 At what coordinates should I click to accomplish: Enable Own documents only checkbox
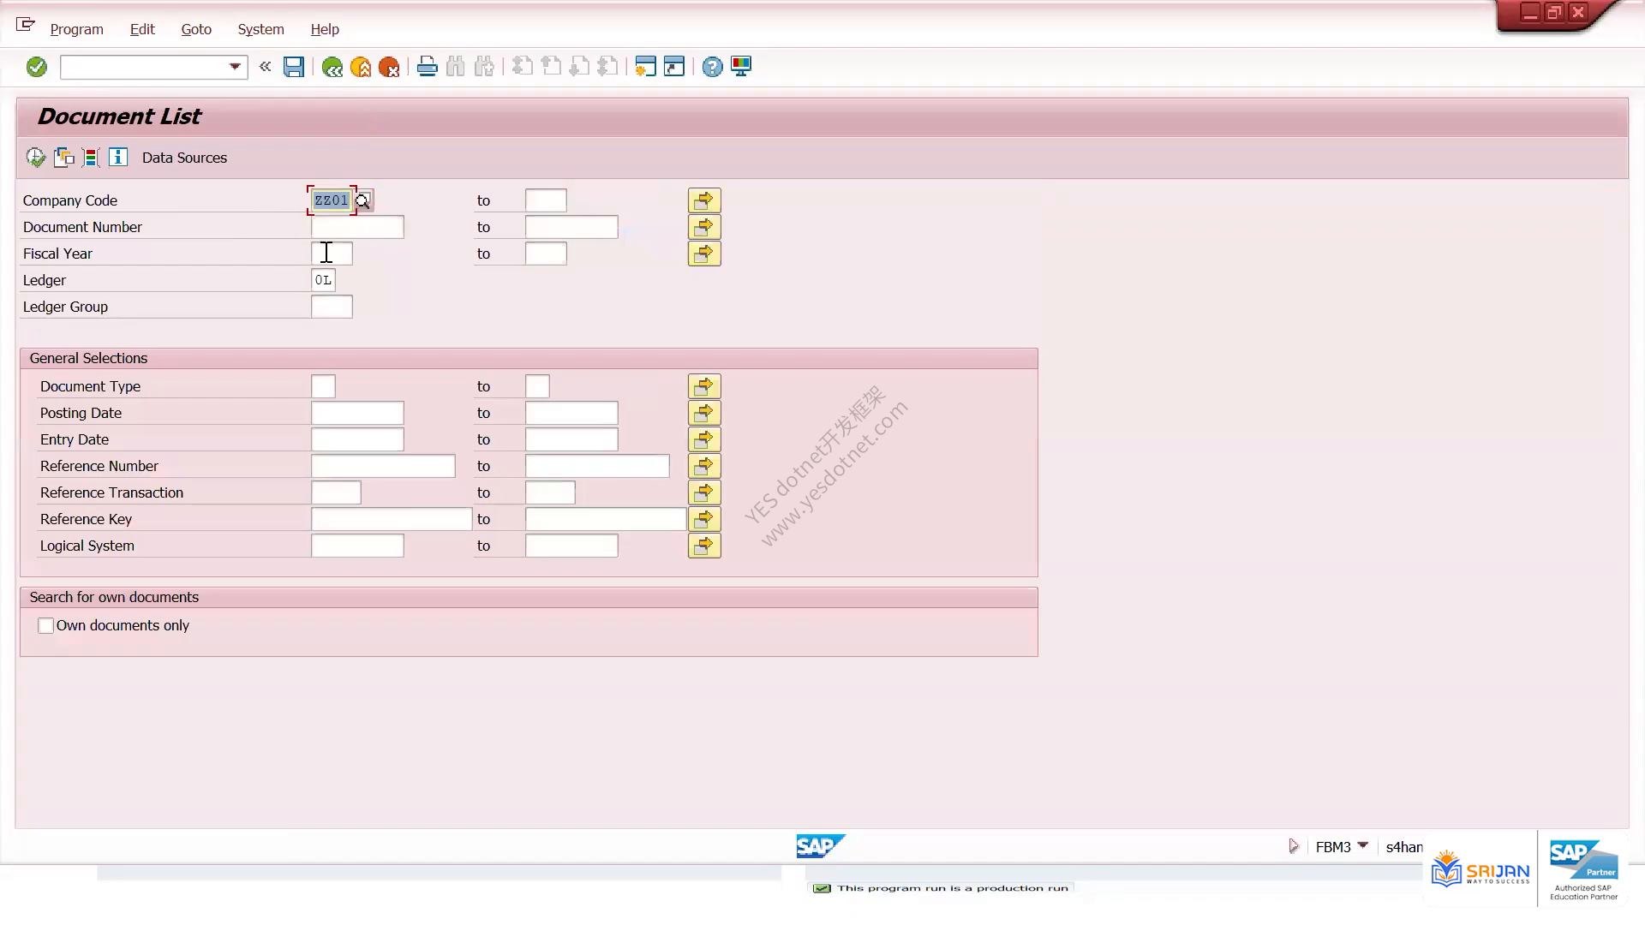(x=46, y=626)
